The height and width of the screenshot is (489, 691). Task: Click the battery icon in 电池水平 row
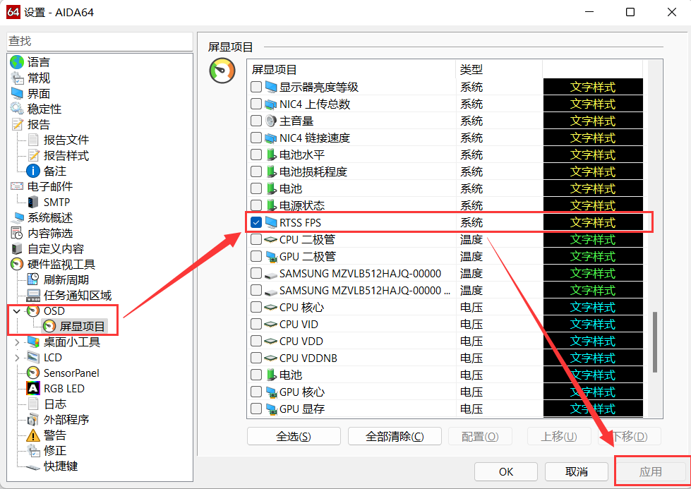pyautogui.click(x=271, y=155)
